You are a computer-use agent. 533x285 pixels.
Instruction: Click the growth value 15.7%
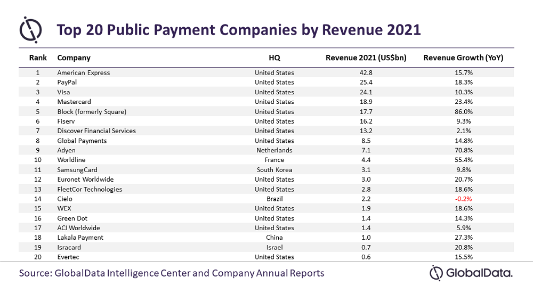463,72
